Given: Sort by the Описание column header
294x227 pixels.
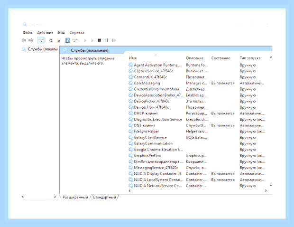Looking at the screenshot, I should click(x=194, y=58).
